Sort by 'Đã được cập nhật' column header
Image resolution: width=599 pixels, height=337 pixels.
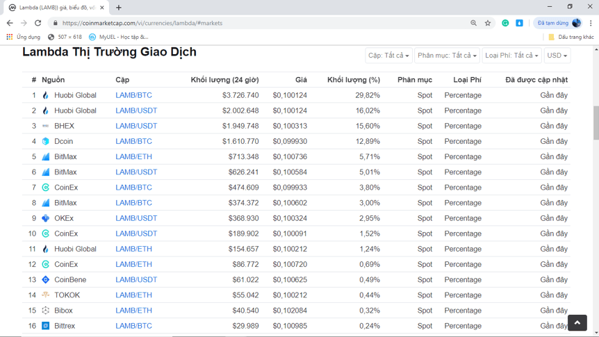(536, 79)
